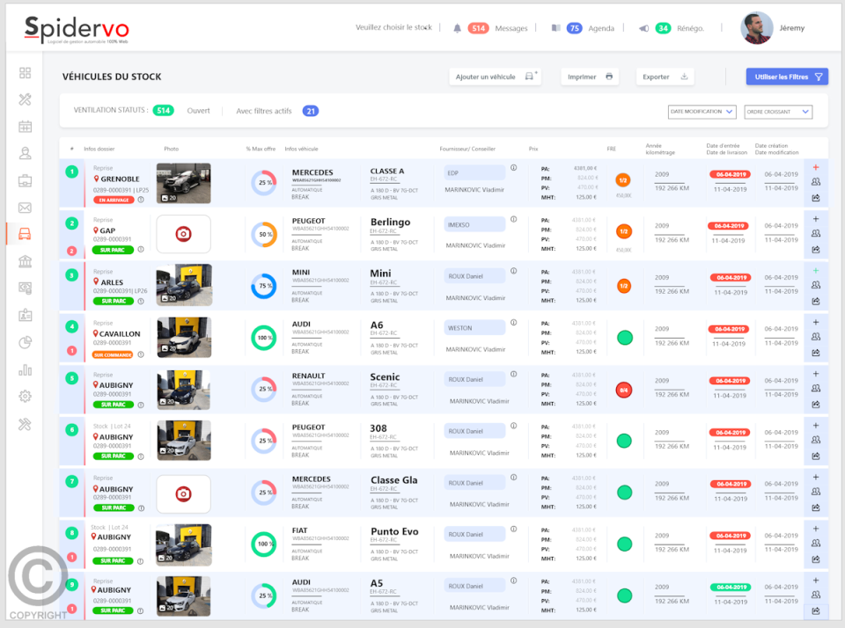This screenshot has width=845, height=628.
Task: Open the 'Veuillez choisir le stock' selector
Action: (x=393, y=28)
